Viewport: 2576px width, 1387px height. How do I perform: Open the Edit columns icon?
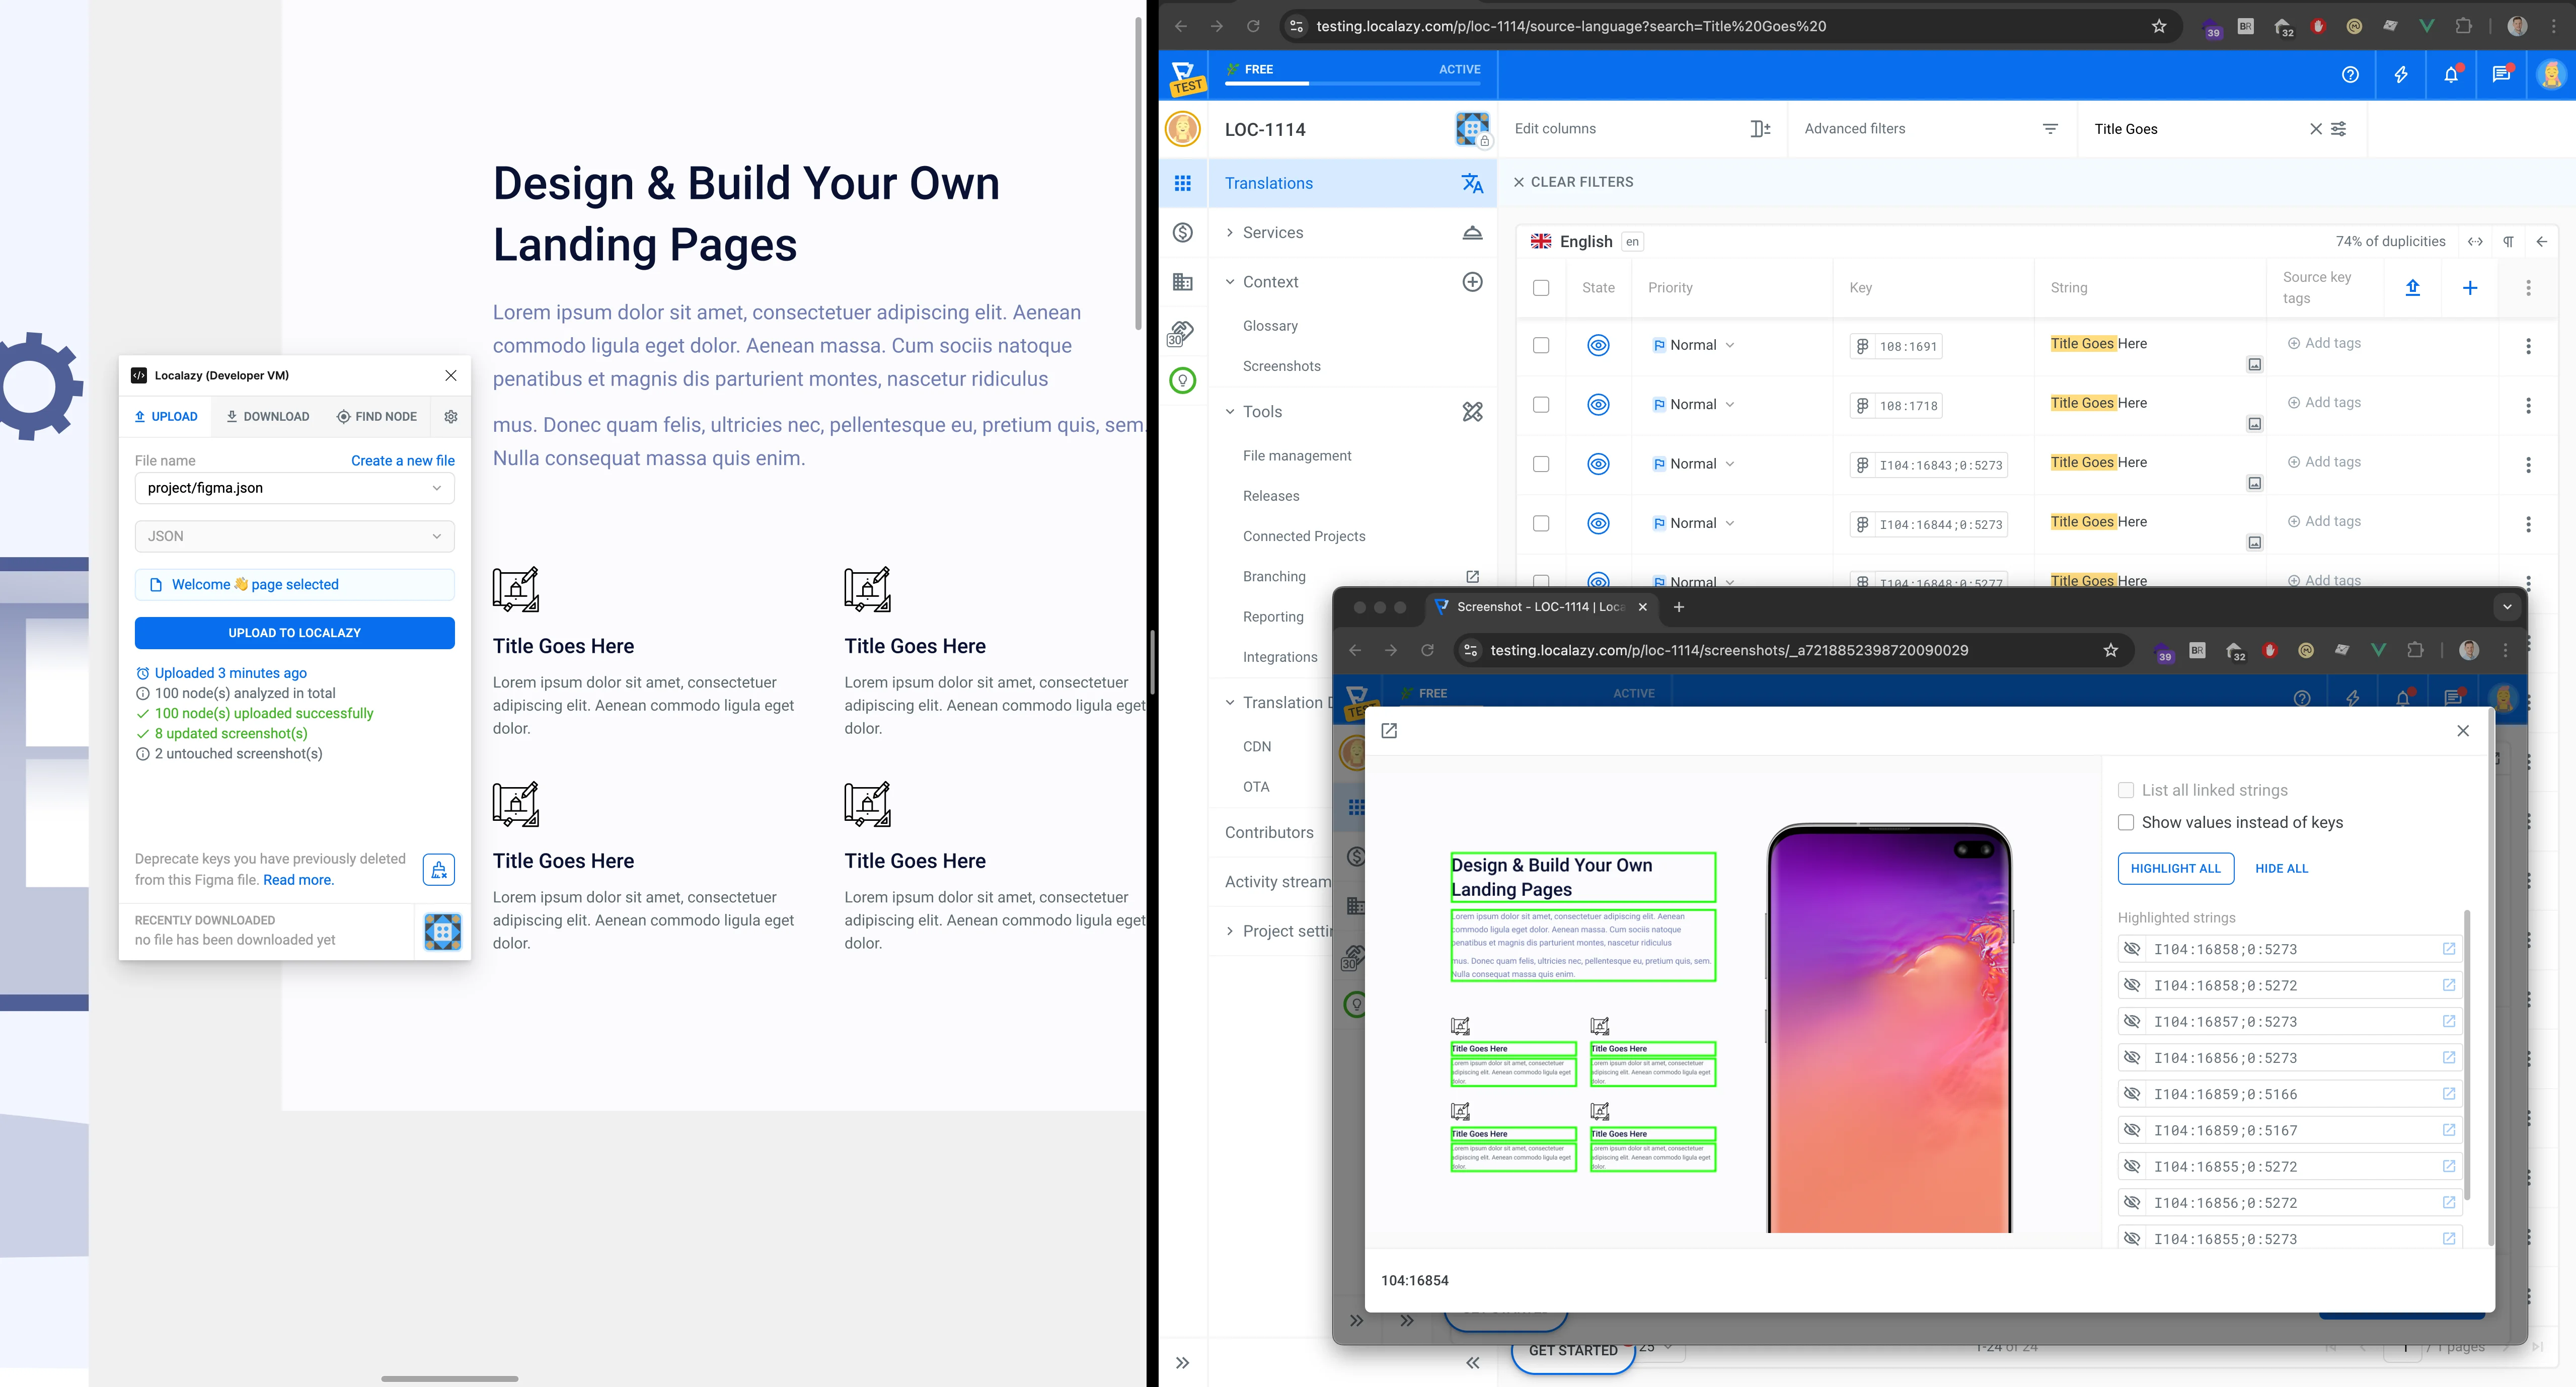tap(1760, 129)
